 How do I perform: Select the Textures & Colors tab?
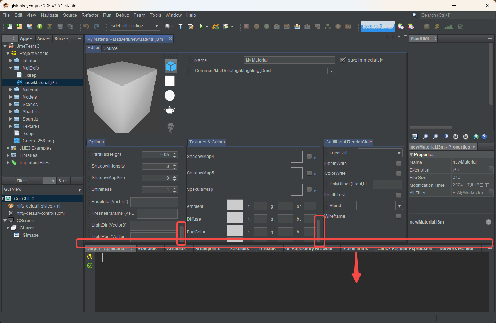207,142
